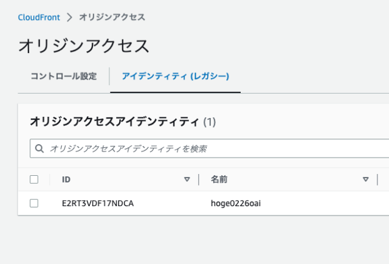Check the box for row E2RT3VDF17NDCA
Screen dimensions: 389x264
(34, 203)
